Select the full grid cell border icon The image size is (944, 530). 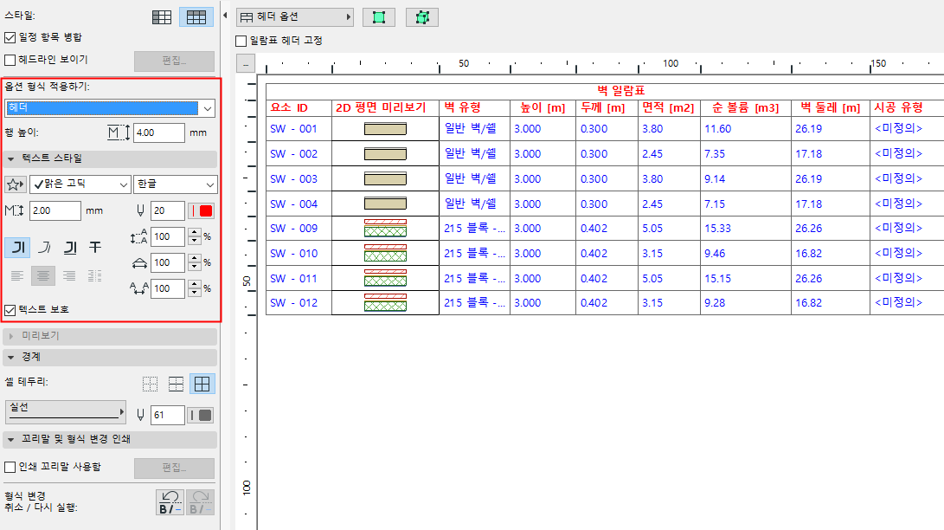click(202, 385)
